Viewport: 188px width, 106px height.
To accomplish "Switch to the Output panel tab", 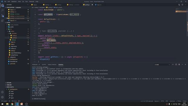I will 44,65.
